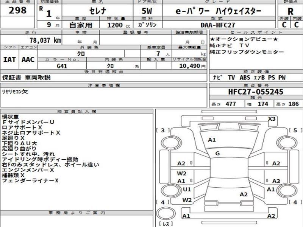Click the 純正フリップダウンモニター line
Image resolution: width=303 pixels, height=227 pixels.
pos(247,52)
